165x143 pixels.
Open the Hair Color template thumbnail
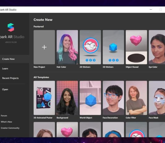pos(67,47)
